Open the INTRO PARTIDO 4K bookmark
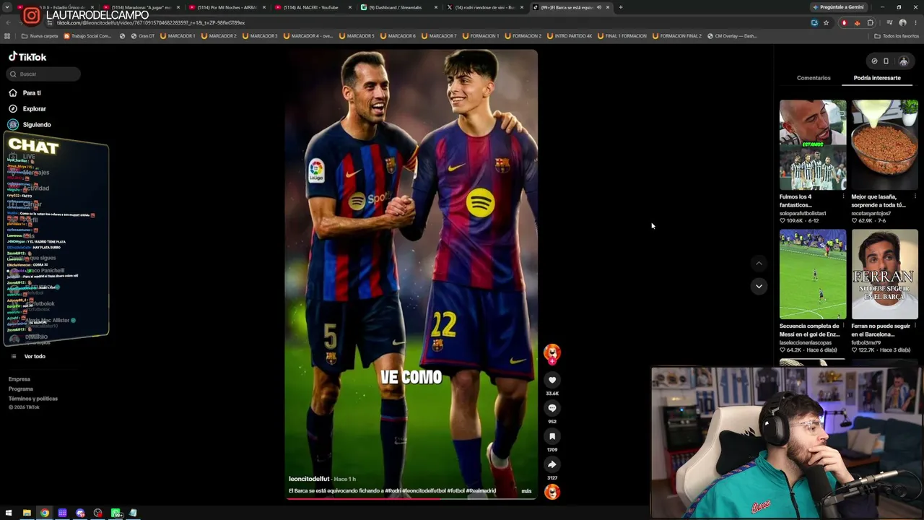The width and height of the screenshot is (924, 520). pos(570,36)
